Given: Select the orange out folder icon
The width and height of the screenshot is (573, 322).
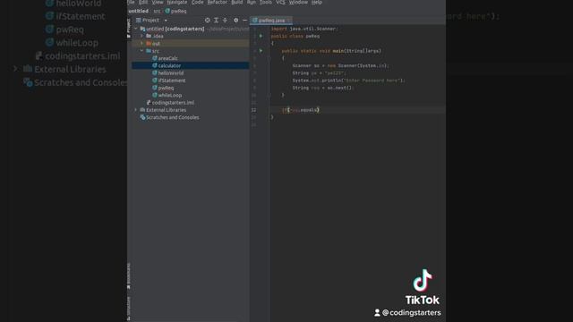Looking at the screenshot, I should [x=149, y=43].
